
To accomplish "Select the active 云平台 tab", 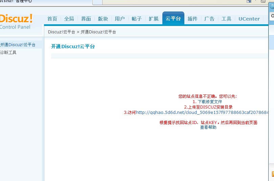I will tap(173, 18).
